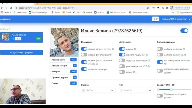
Task: Show help for на кого подписан
Action: (x=147, y=55)
